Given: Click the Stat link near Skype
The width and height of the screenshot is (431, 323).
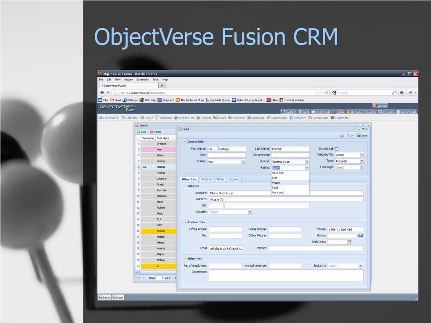Looking at the screenshot, I should [x=360, y=236].
